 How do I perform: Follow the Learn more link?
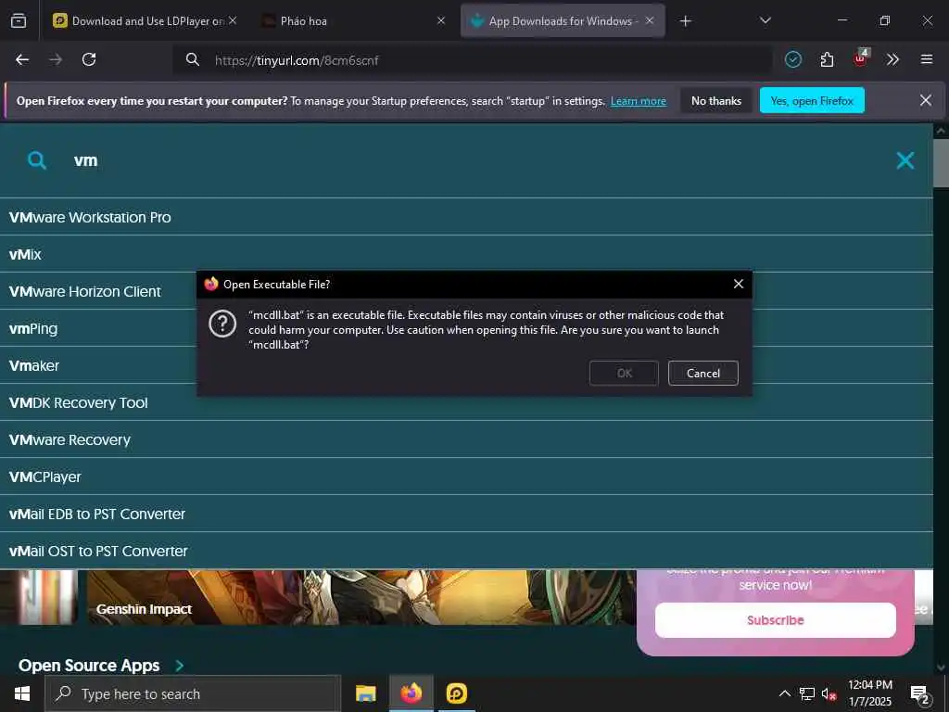tap(639, 101)
